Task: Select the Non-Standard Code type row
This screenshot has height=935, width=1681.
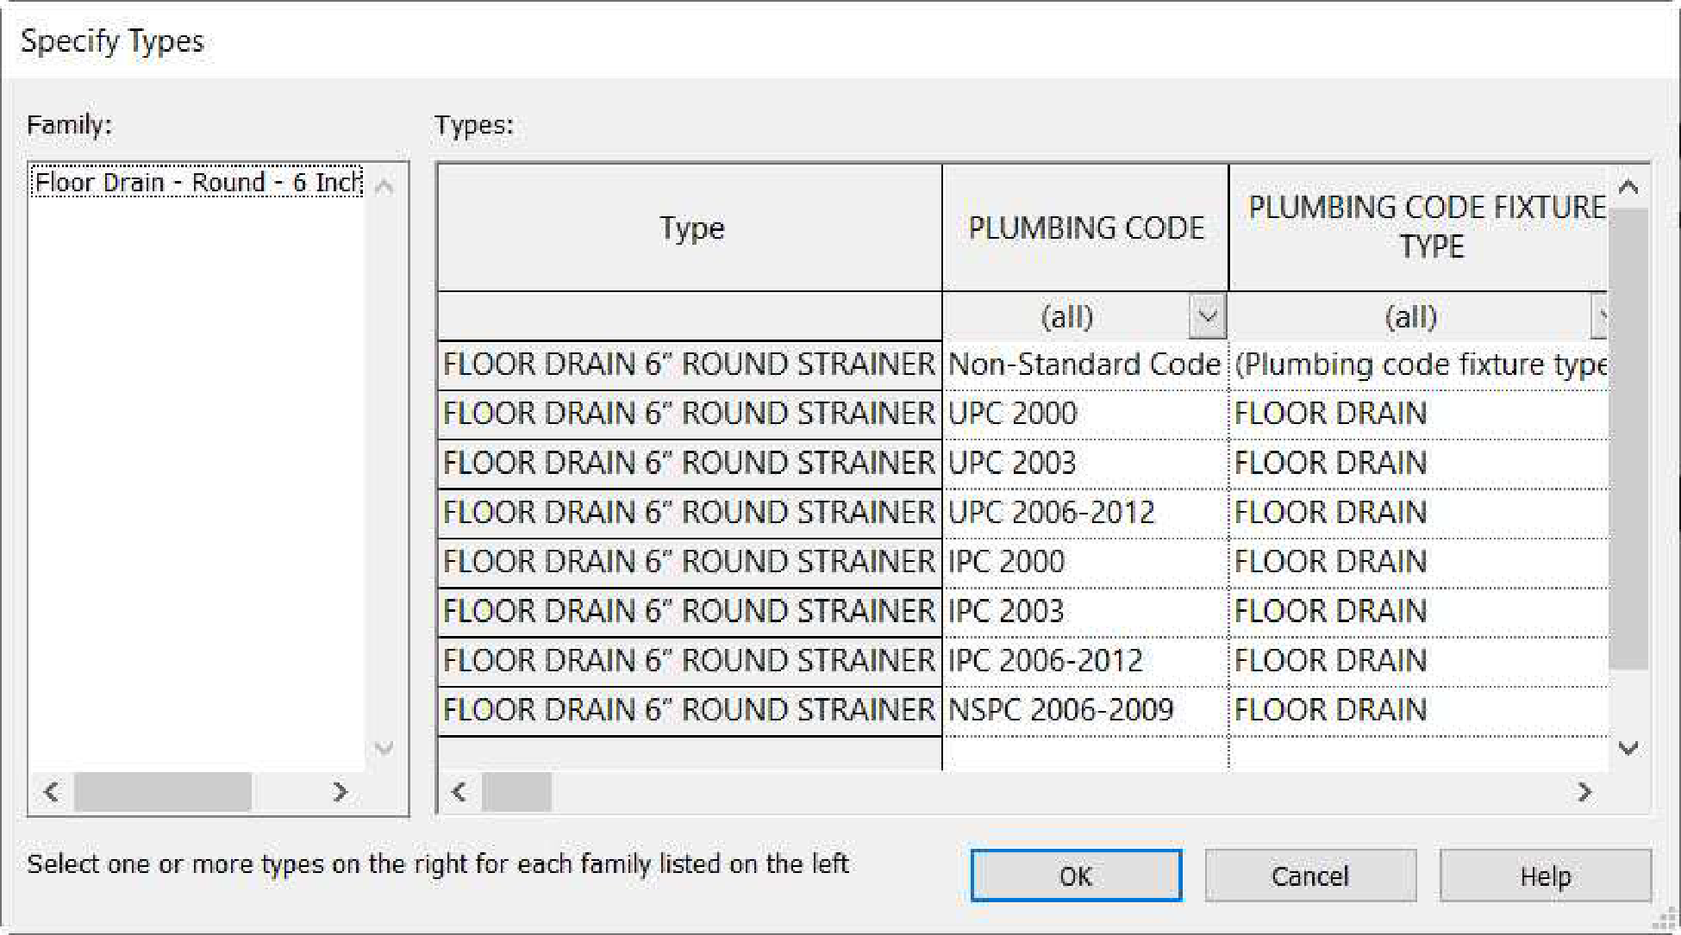Action: click(689, 365)
